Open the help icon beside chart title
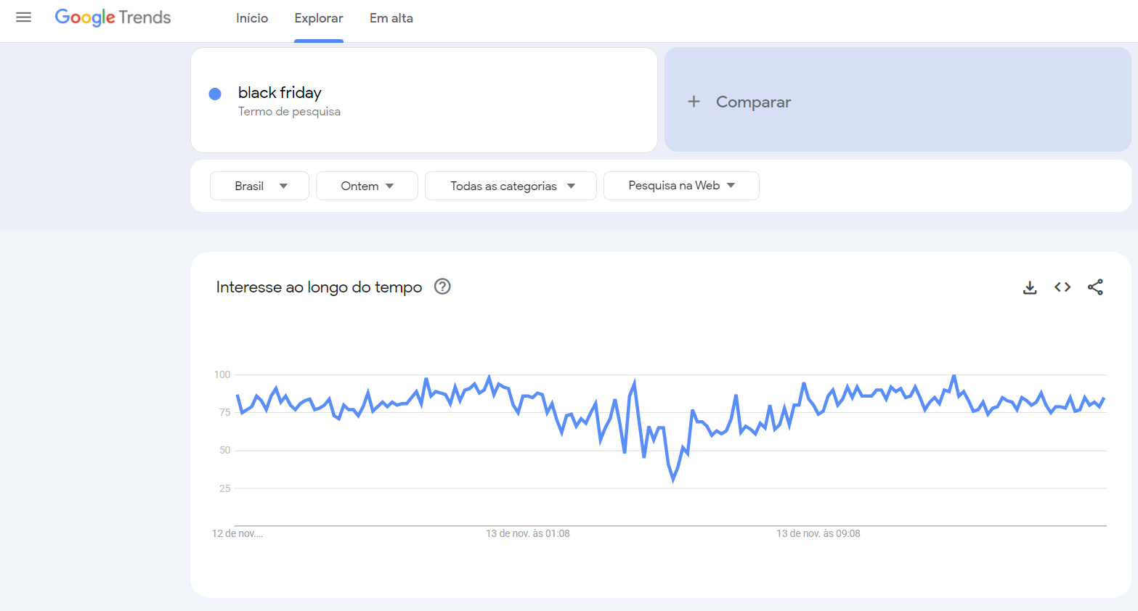 (442, 287)
